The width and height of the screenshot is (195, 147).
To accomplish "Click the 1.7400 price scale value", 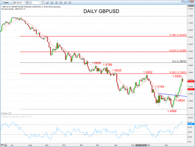I will pyautogui.click(x=190, y=9).
